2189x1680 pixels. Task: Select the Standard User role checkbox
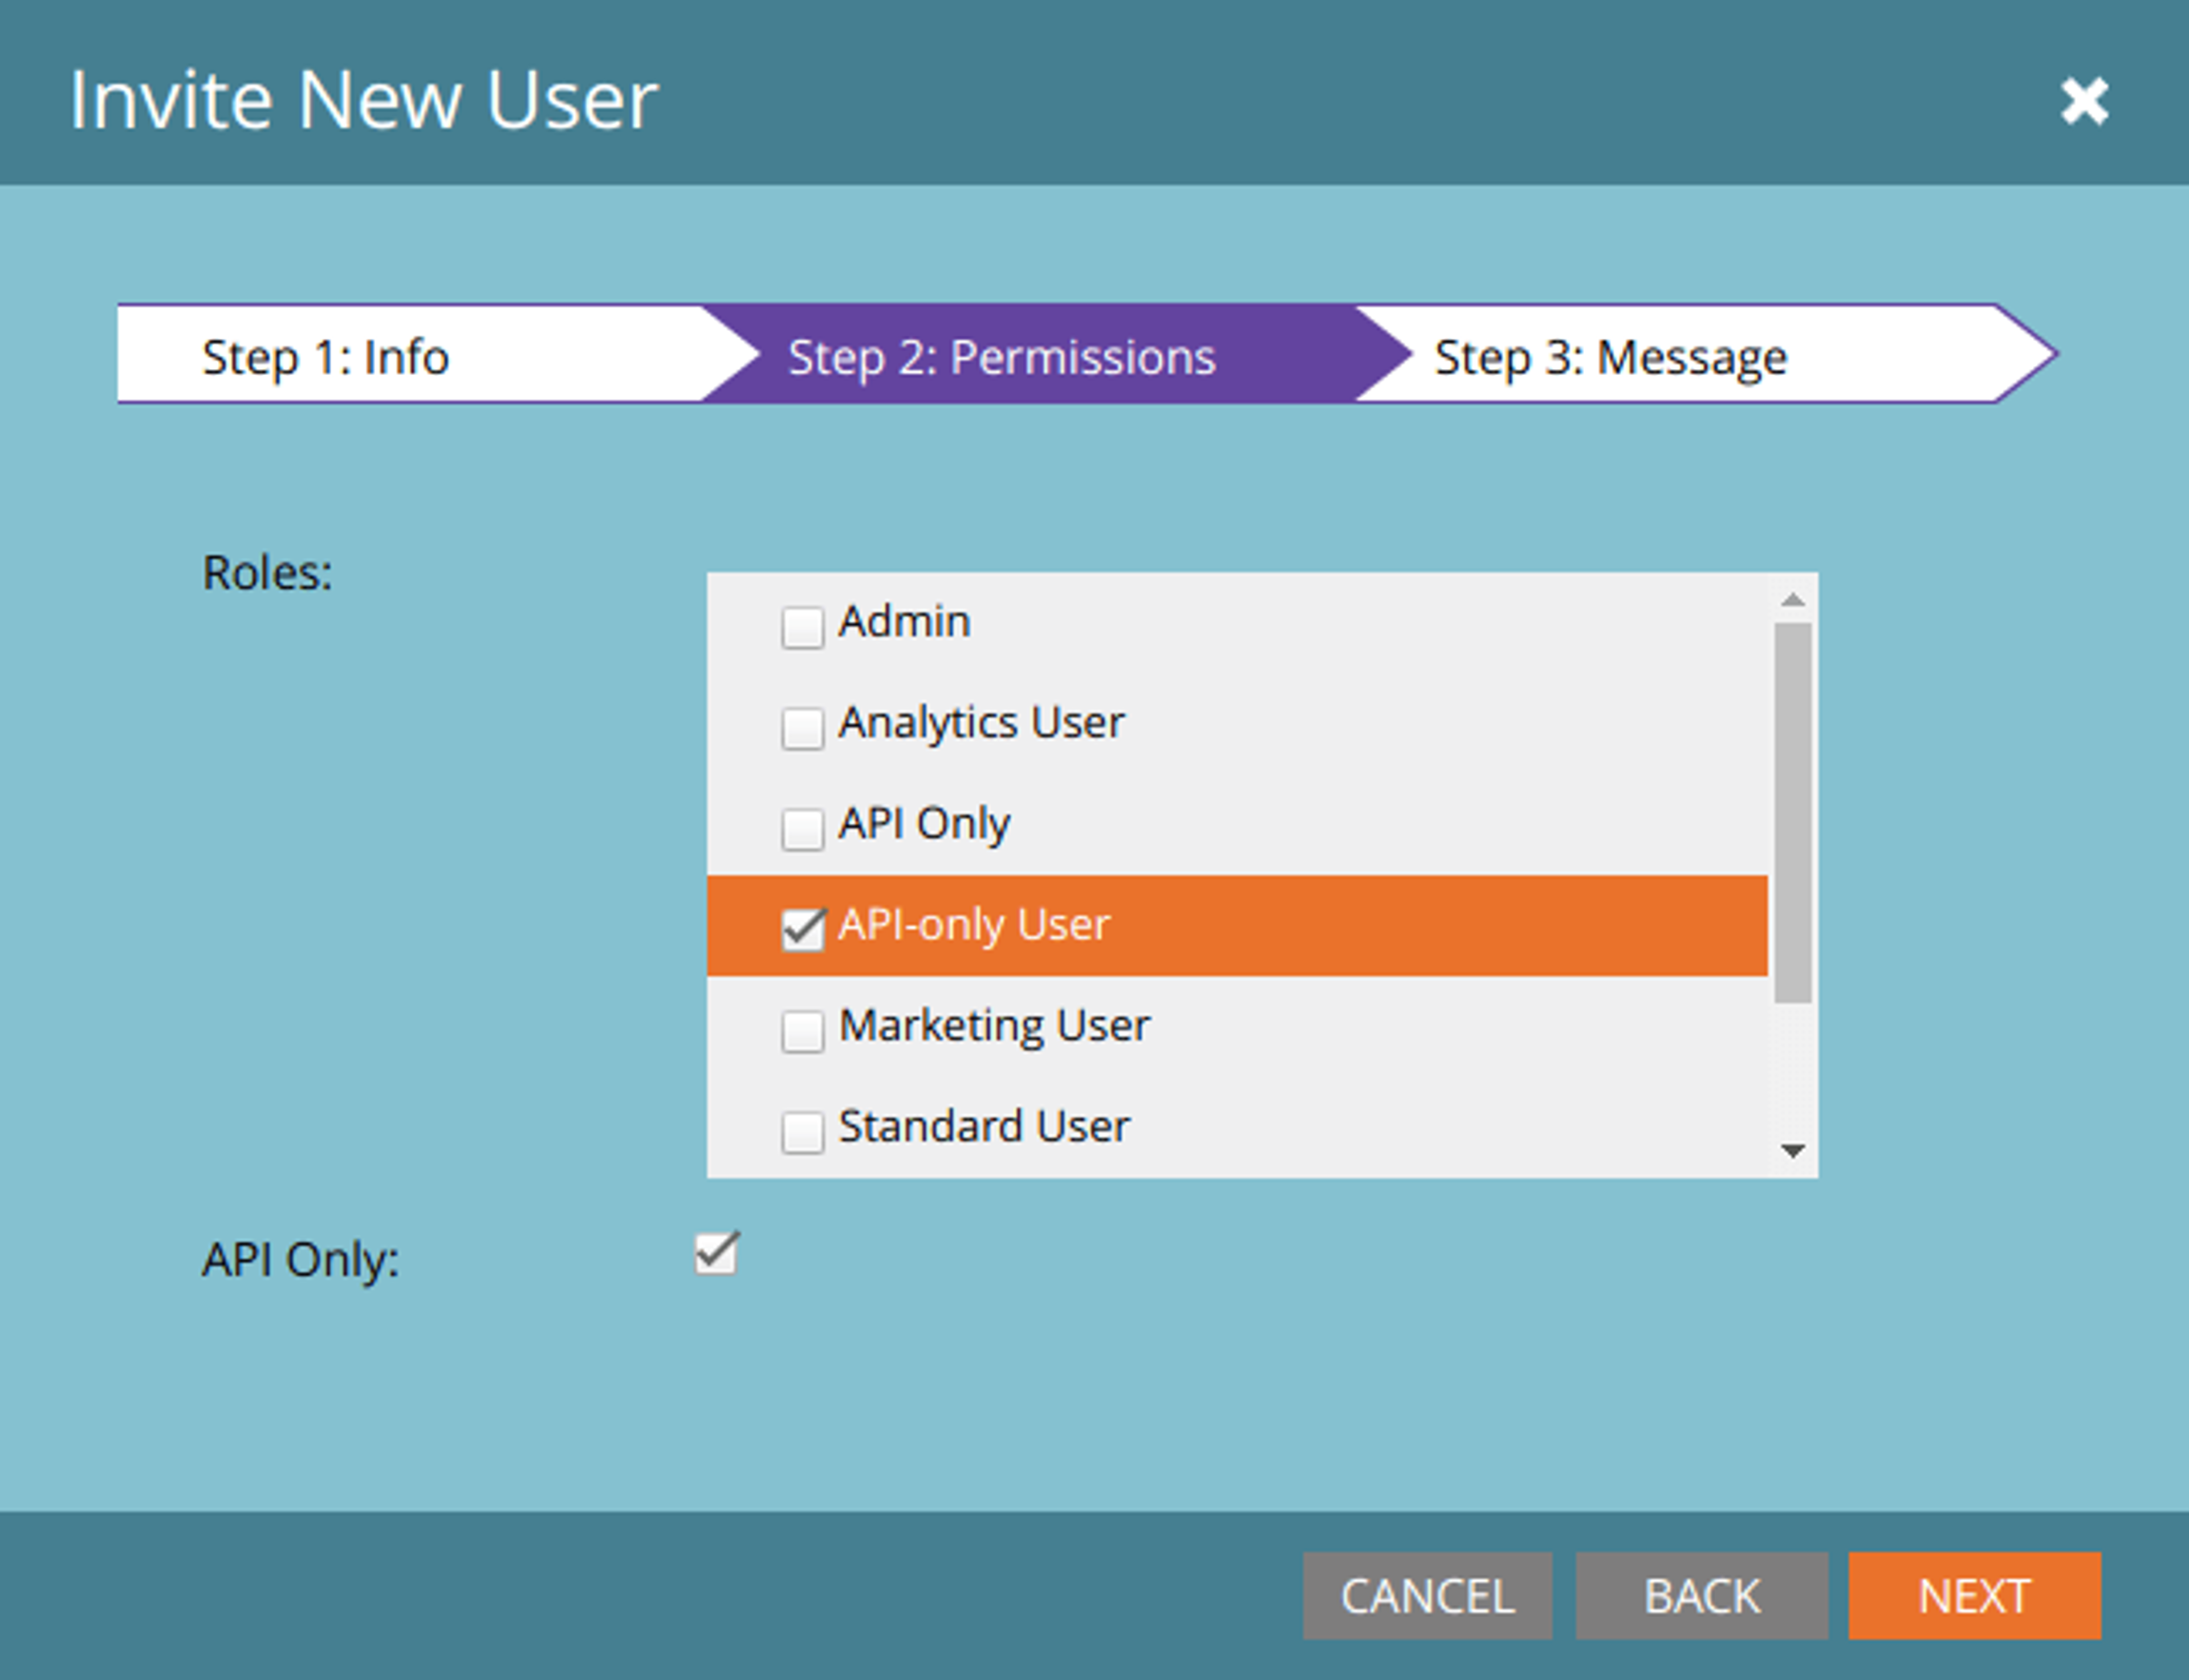(x=802, y=1132)
